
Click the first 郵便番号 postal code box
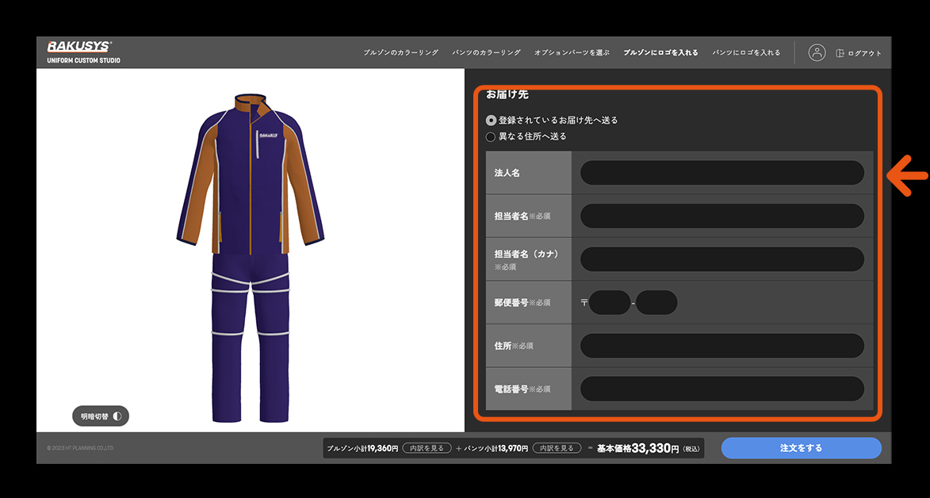tap(609, 303)
